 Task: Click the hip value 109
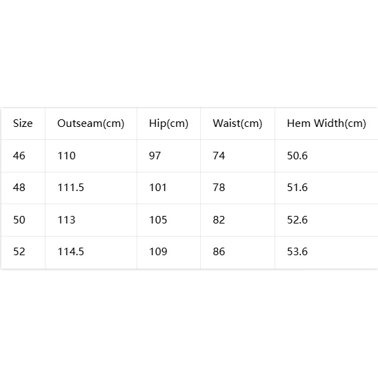(158, 252)
